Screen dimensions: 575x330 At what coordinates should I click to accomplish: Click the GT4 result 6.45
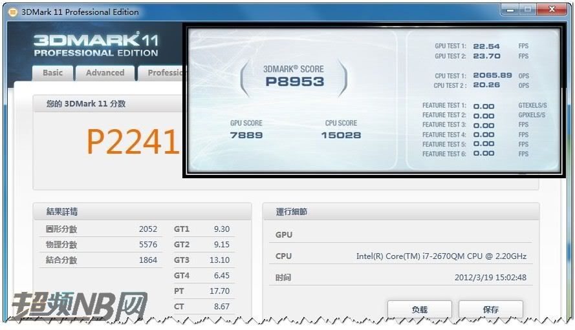tap(222, 275)
